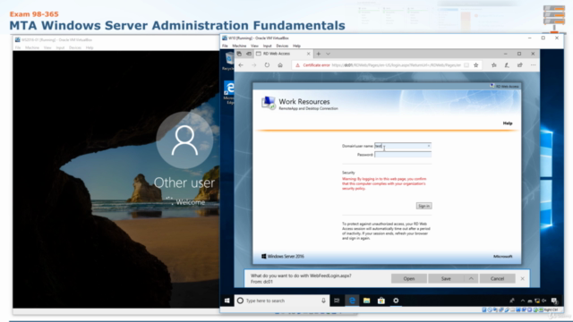Image resolution: width=573 pixels, height=322 pixels.
Task: Open the Machine menu of WS2016-01 window
Action: pos(32,47)
